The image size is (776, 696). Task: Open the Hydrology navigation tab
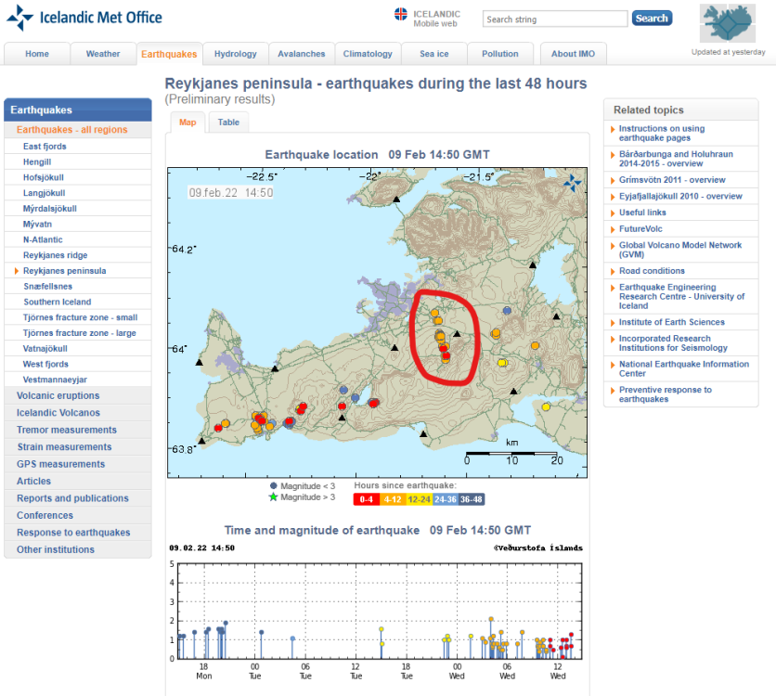pos(236,54)
